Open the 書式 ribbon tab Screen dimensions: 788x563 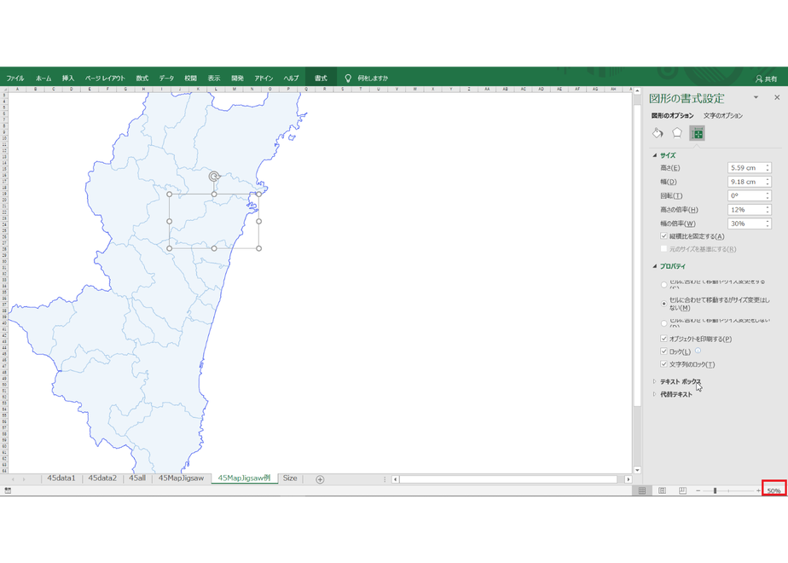tap(321, 78)
